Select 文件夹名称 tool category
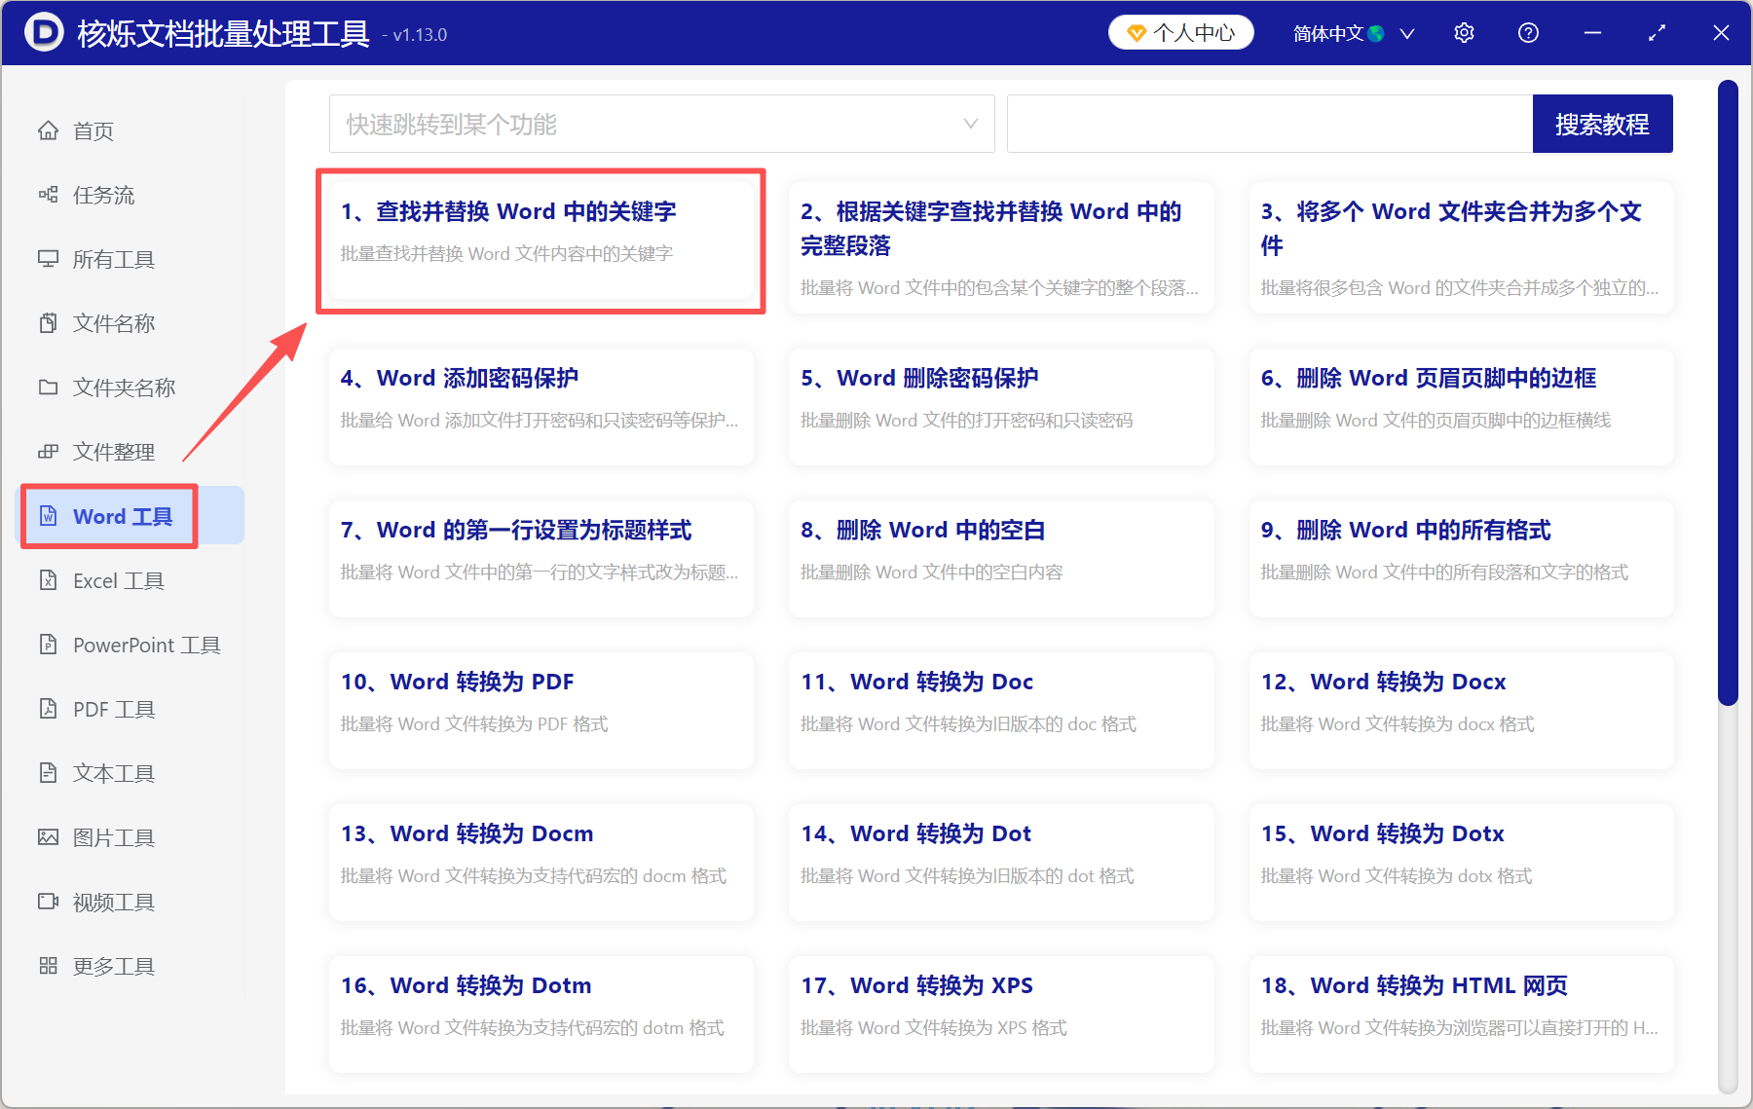The height and width of the screenshot is (1109, 1753). [x=123, y=387]
